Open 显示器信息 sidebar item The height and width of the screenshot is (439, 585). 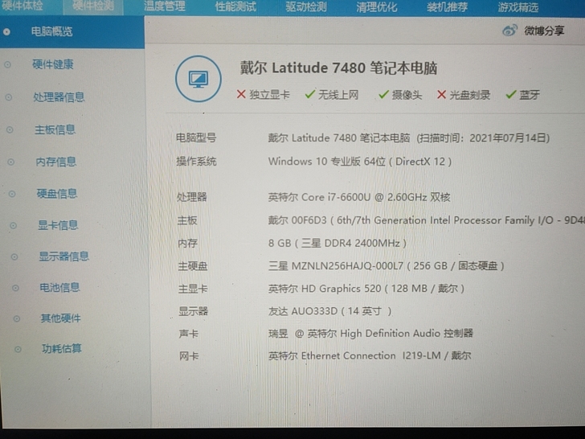click(63, 256)
